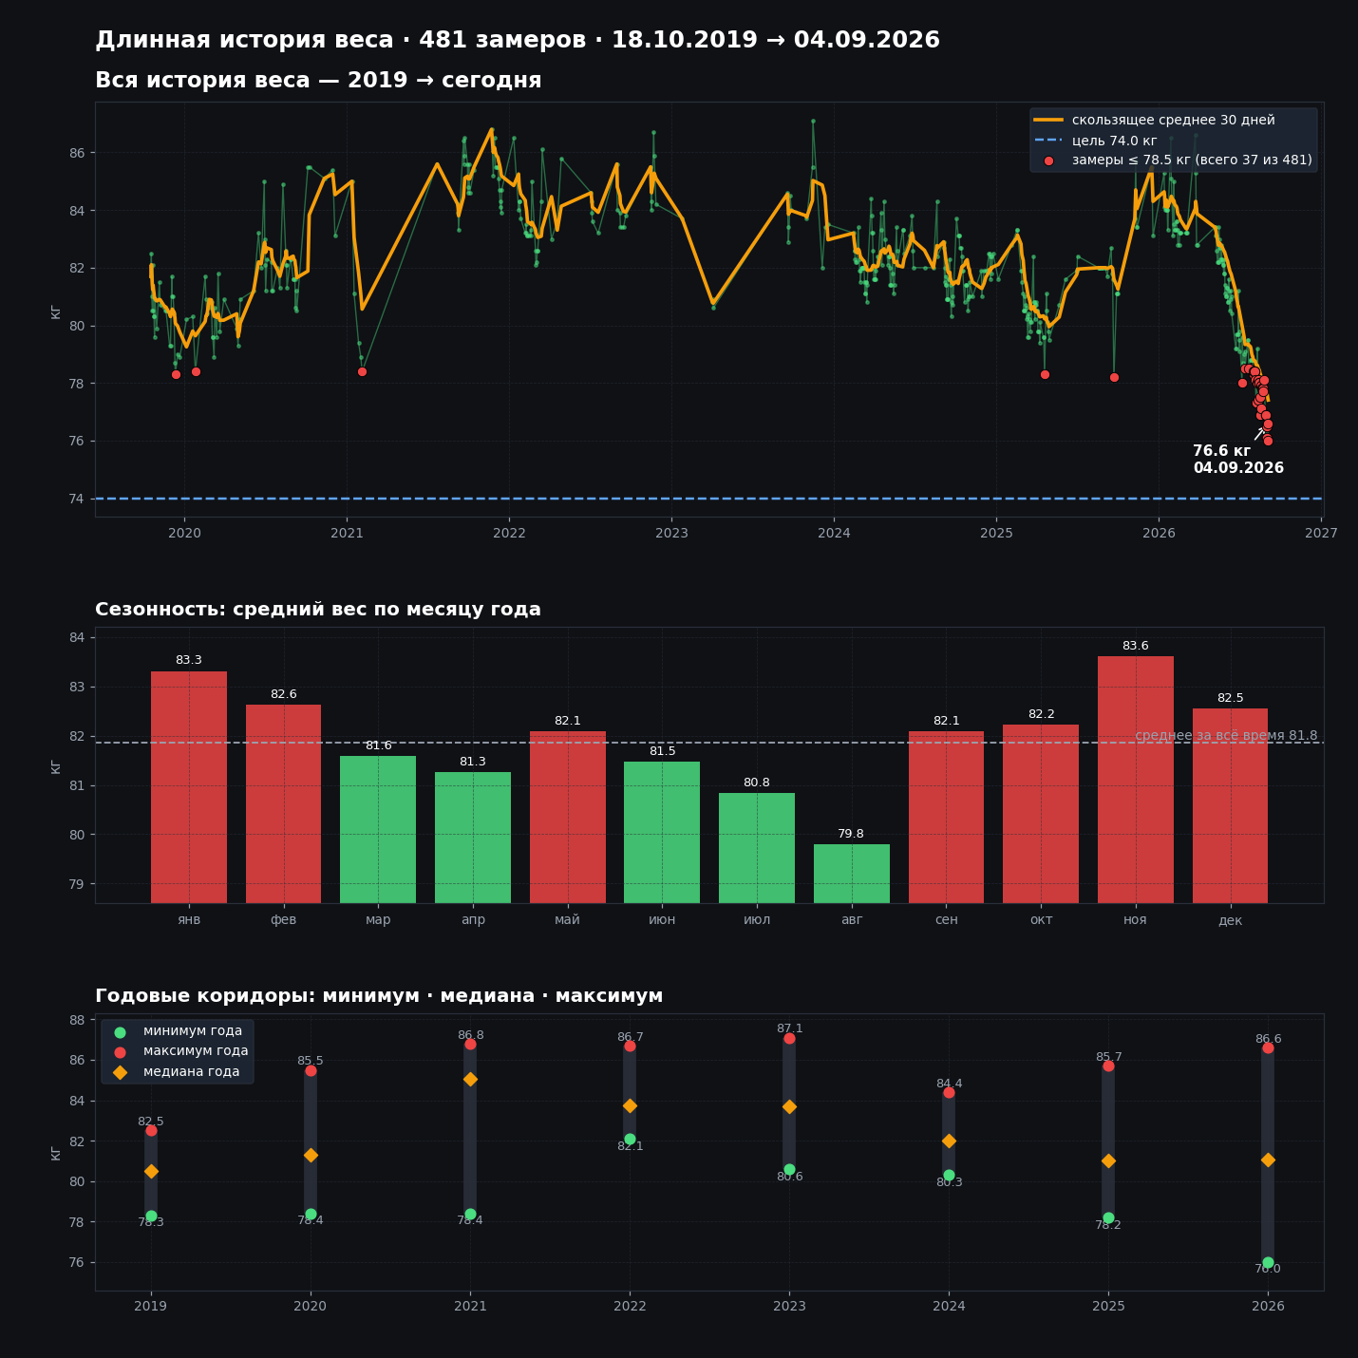Click the 'максимум года' legend entry
This screenshot has width=1358, height=1358.
point(181,1051)
